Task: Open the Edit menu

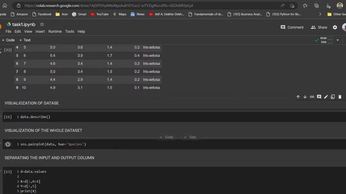Action: tap(18, 32)
